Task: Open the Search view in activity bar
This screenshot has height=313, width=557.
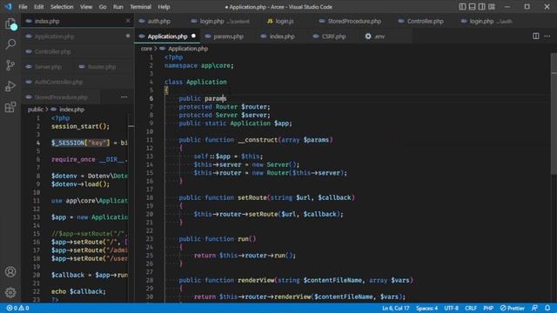Action: (x=10, y=44)
